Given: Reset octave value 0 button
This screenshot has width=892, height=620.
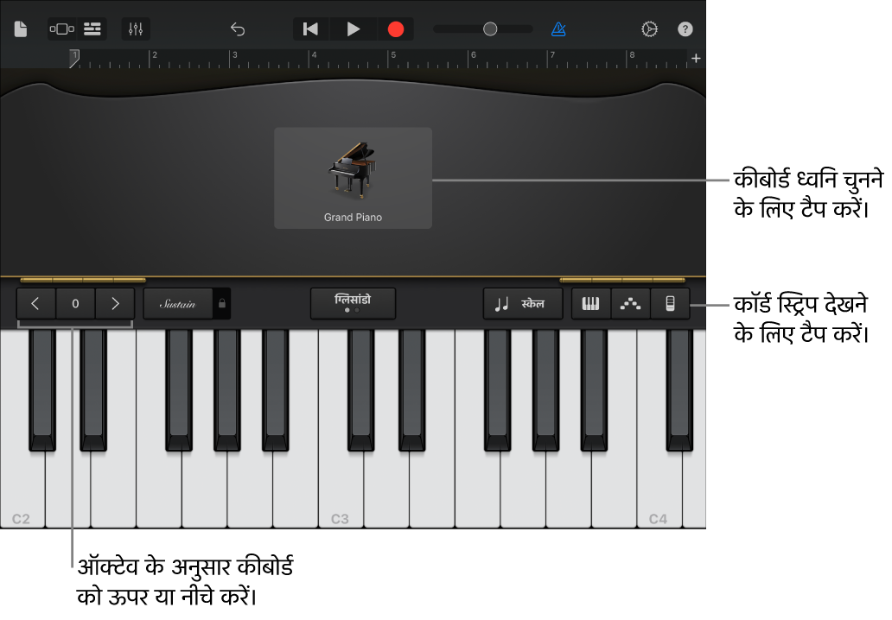Looking at the screenshot, I should pos(75,303).
